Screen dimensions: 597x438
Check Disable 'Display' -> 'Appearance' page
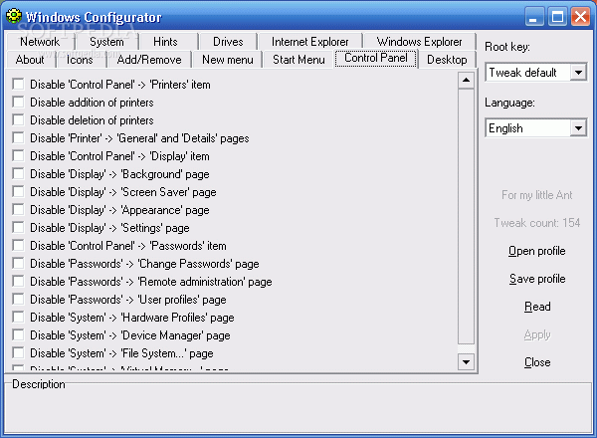tap(18, 209)
